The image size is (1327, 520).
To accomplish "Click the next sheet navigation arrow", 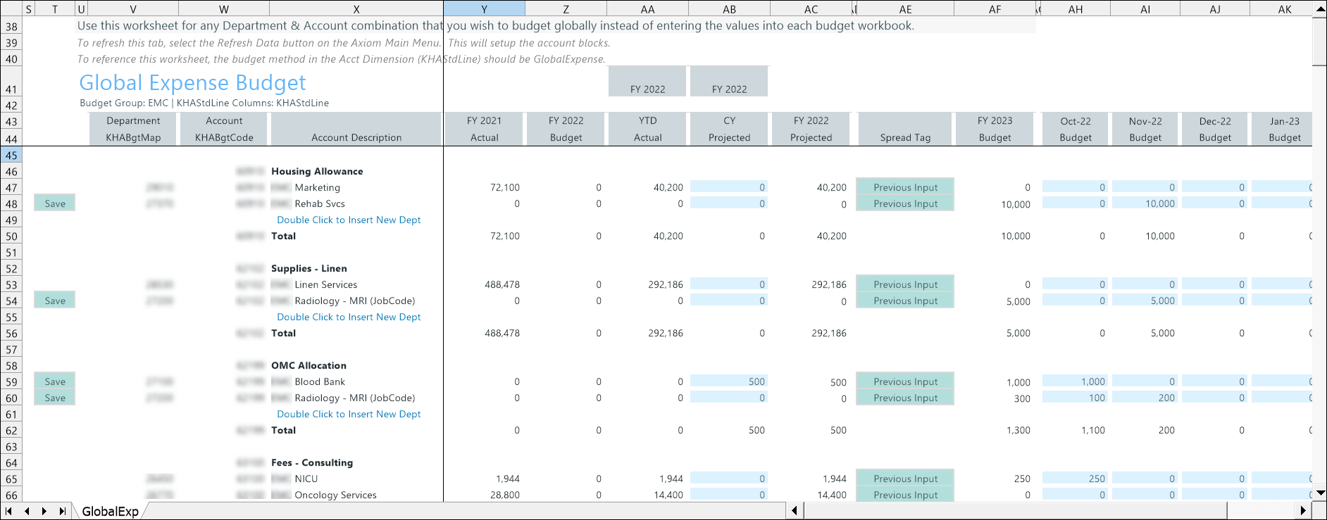I will 44,511.
